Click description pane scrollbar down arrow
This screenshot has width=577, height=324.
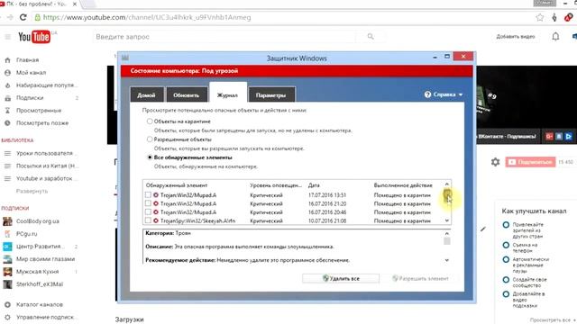tap(447, 260)
